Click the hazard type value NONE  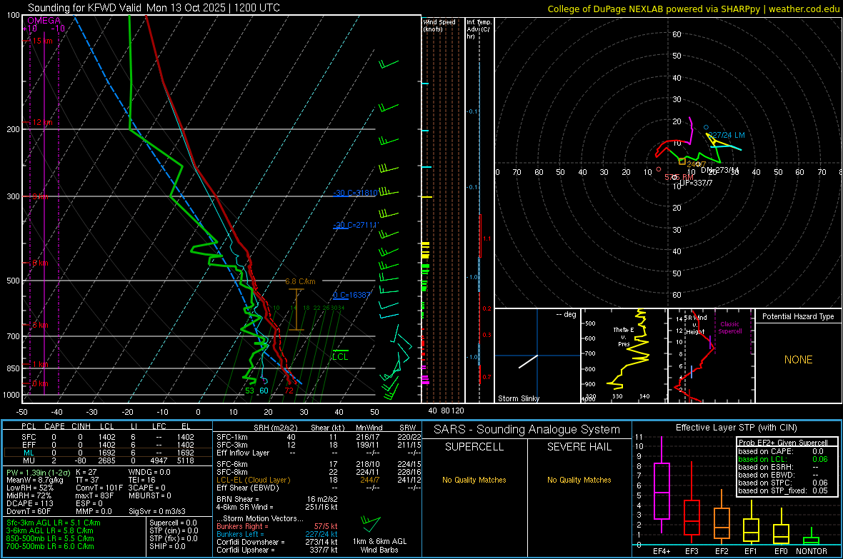(x=799, y=360)
